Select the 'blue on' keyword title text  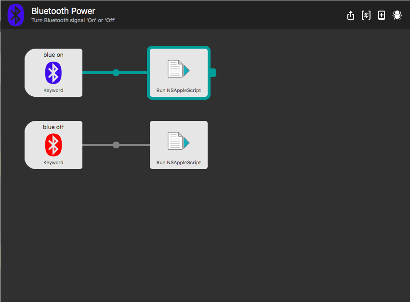[x=53, y=55]
